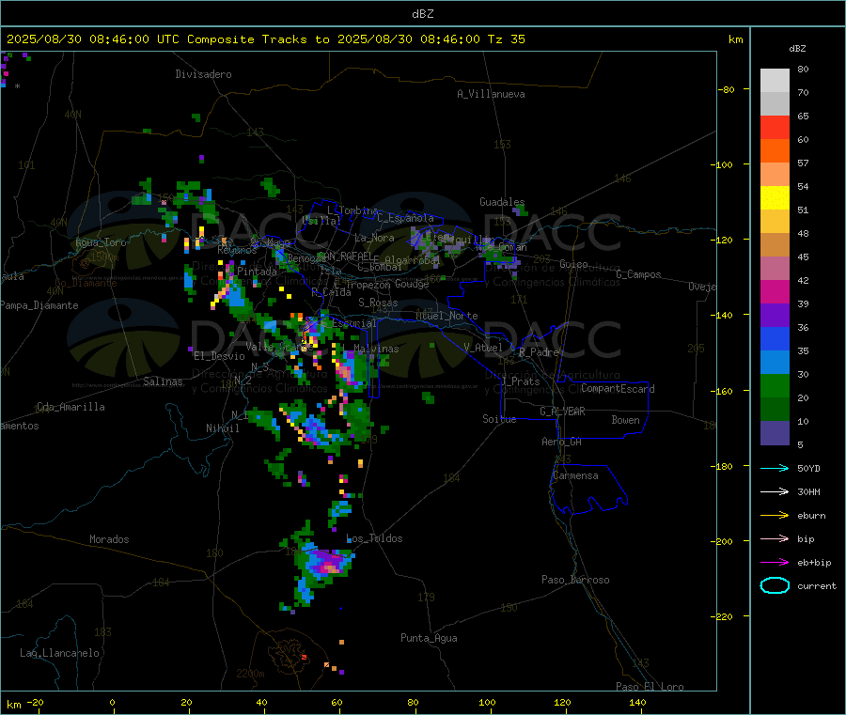Click the white 30HM arrow icon
The image size is (846, 715).
[x=775, y=491]
